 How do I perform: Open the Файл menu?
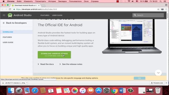19,1
